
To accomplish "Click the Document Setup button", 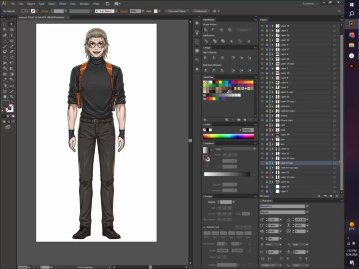I will (177, 11).
